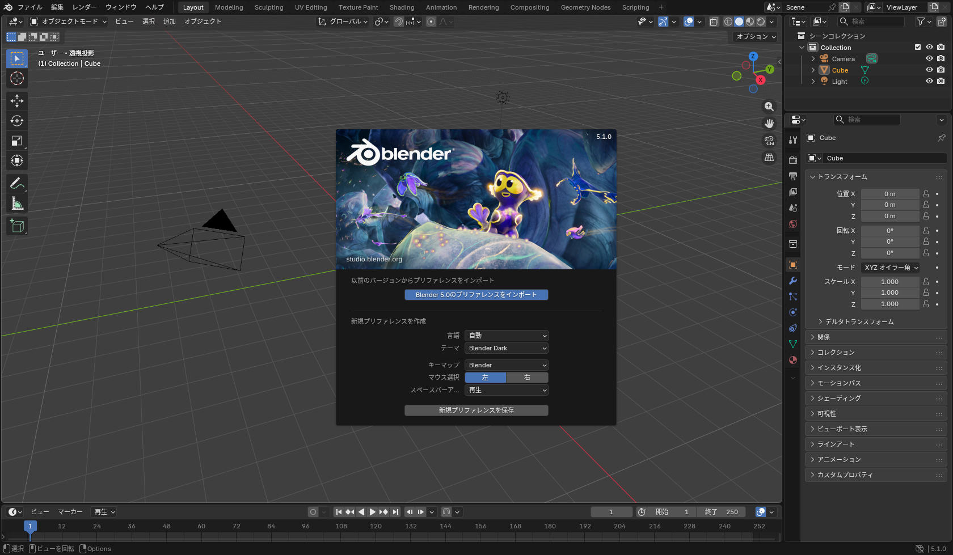
Task: Select the Annotate tool
Action: click(x=17, y=183)
